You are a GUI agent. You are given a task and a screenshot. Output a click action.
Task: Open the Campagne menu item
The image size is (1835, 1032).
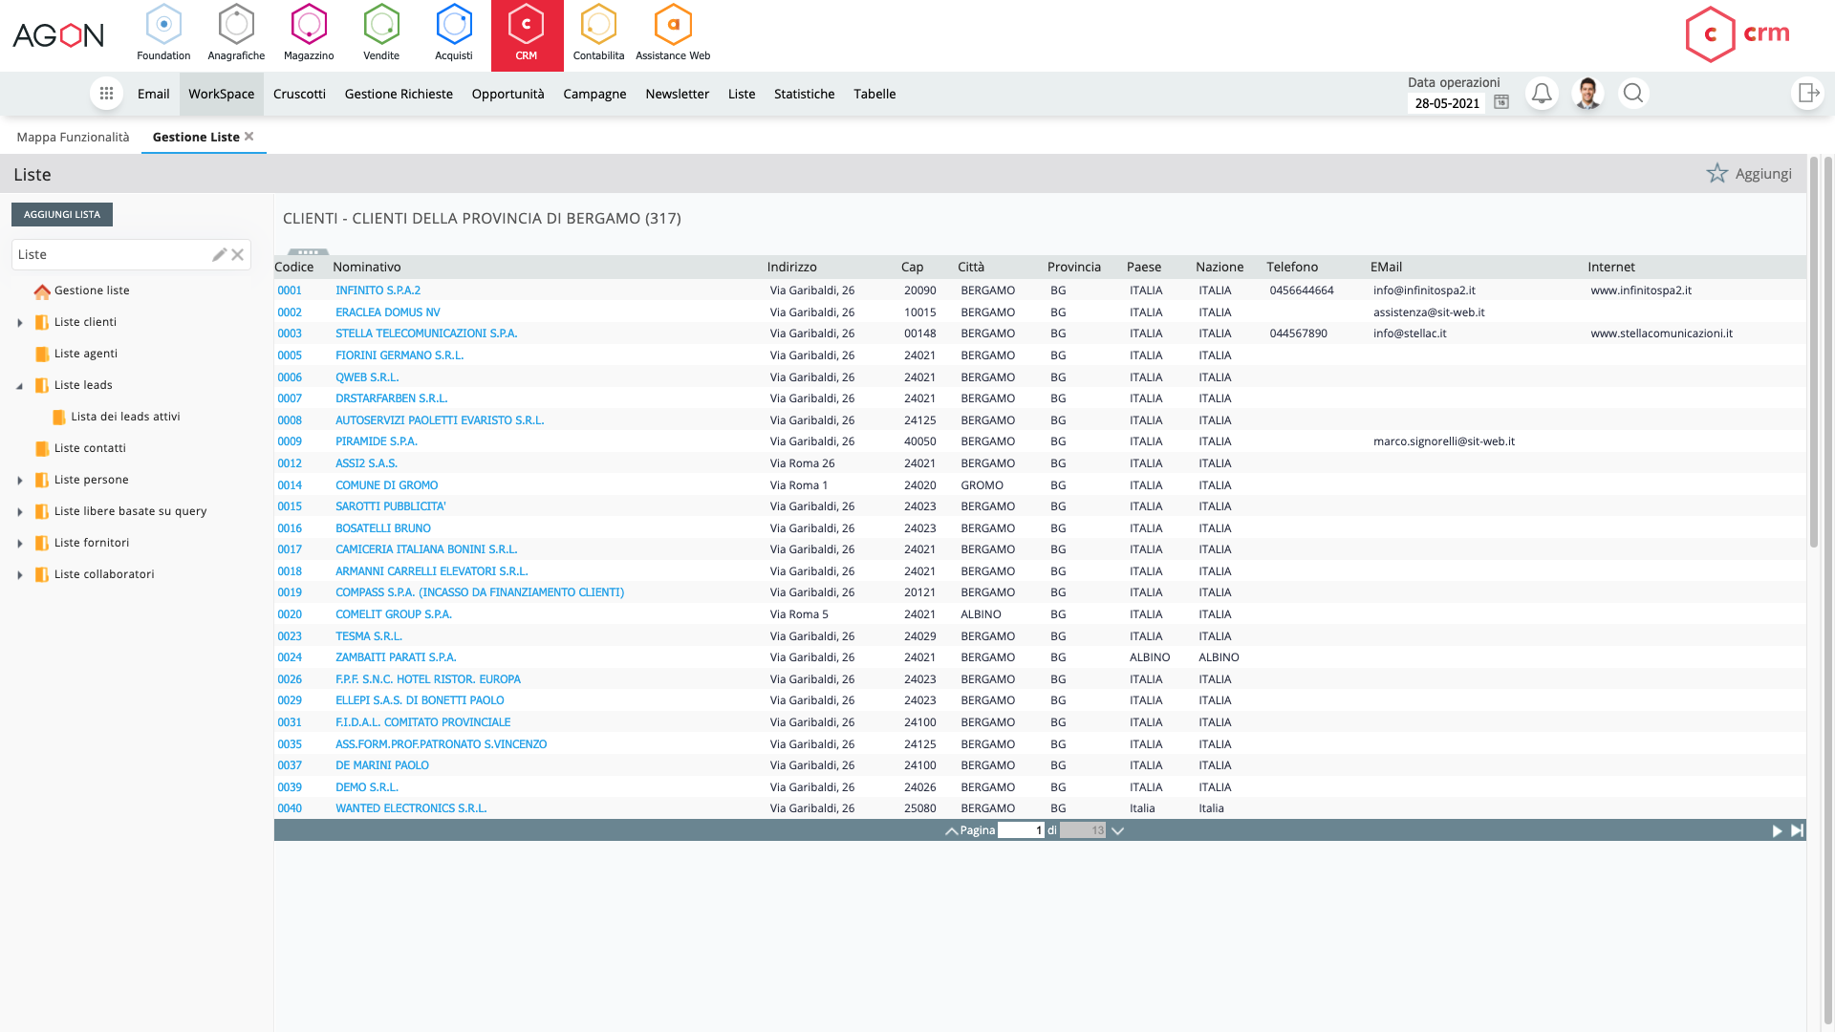(x=594, y=94)
